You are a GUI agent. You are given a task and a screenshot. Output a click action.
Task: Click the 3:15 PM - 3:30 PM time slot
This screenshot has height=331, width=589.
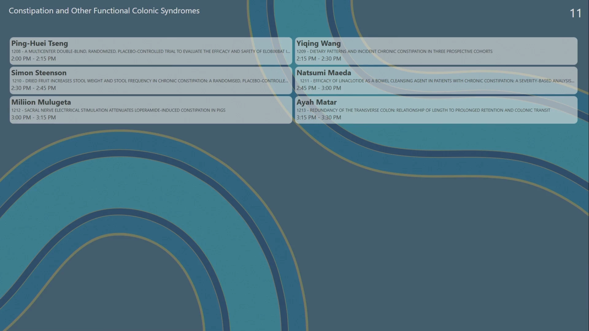pos(319,117)
